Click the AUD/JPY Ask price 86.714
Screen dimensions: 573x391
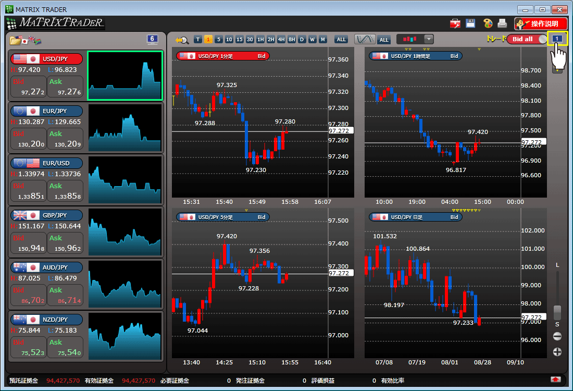(65, 295)
